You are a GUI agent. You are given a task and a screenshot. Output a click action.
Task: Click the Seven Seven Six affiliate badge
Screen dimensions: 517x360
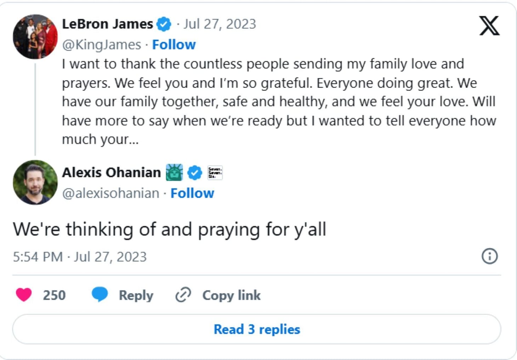pos(215,173)
